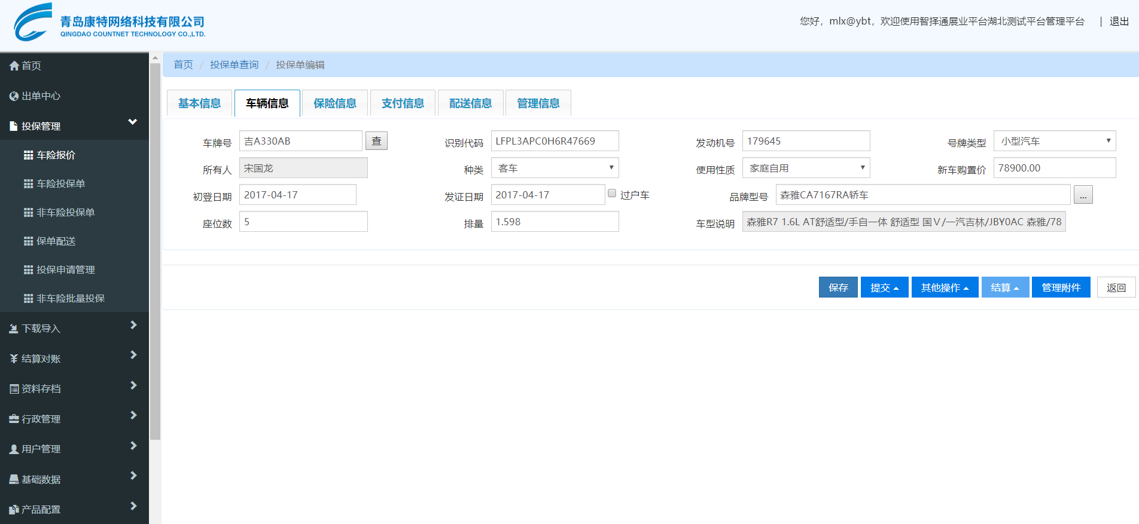The width and height of the screenshot is (1139, 524).
Task: Click the sidebar vertical scrollbar
Action: pos(155,251)
